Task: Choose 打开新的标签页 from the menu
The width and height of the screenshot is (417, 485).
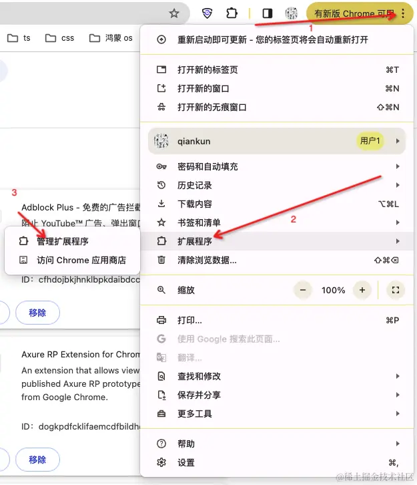Action: point(277,69)
